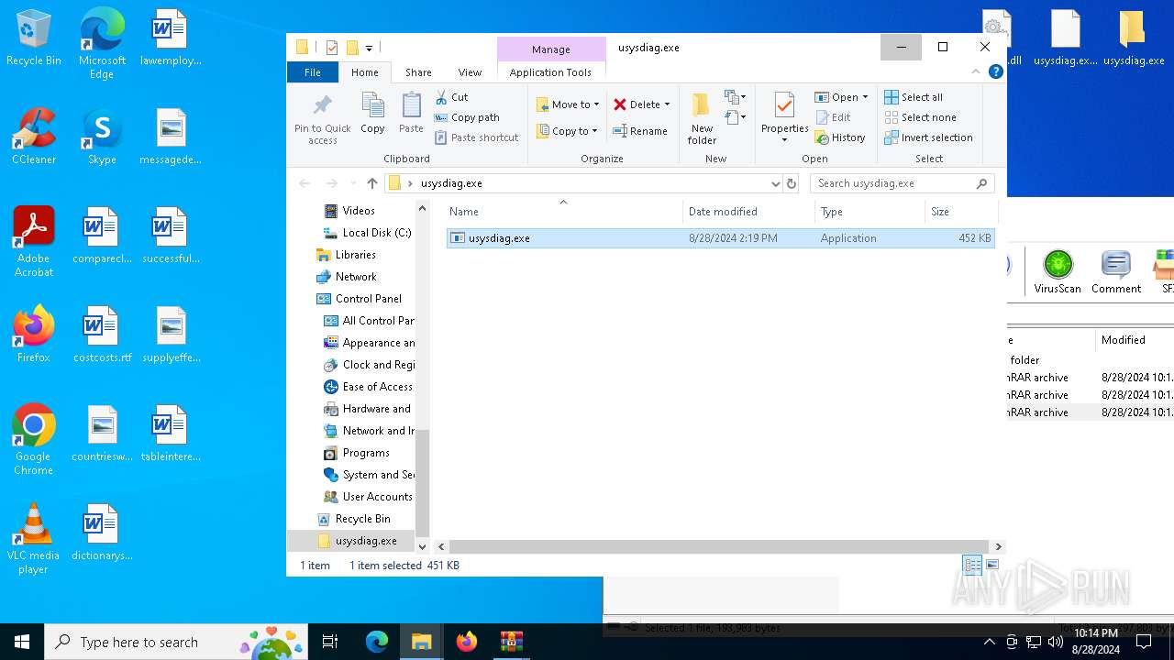Switch to the Share tab
Screen dimensions: 1174x660
418,72
